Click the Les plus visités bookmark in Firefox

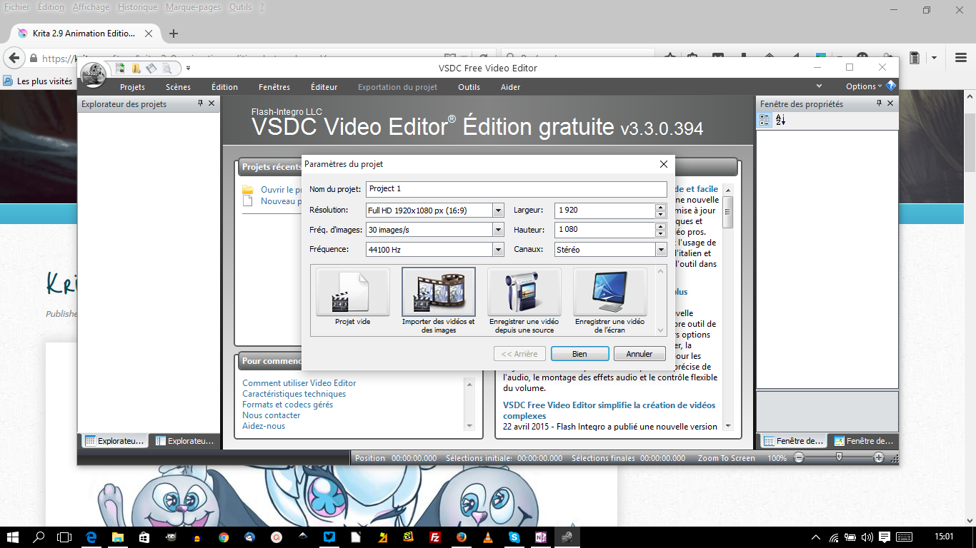click(38, 81)
